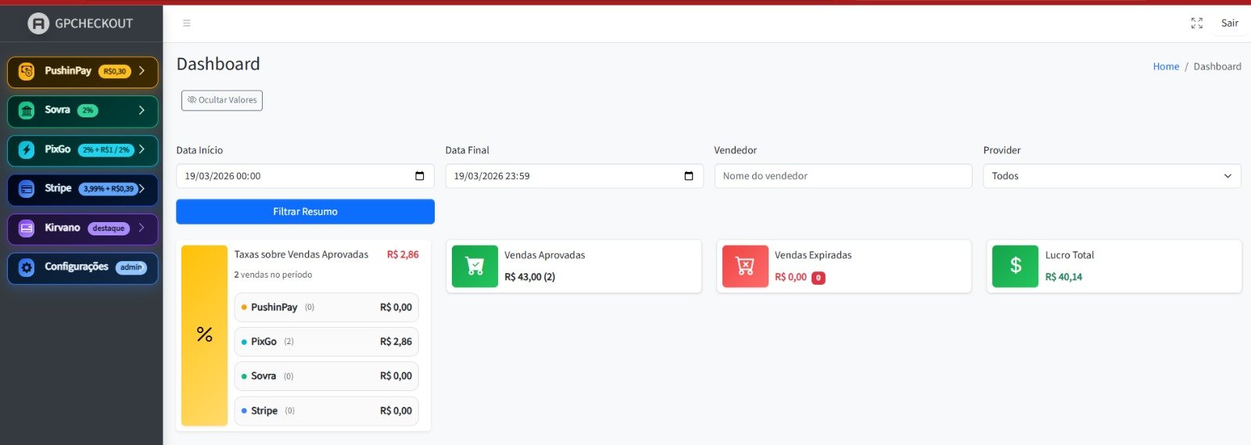
Task: Open Configurações sidebar menu item
Action: [x=83, y=267]
